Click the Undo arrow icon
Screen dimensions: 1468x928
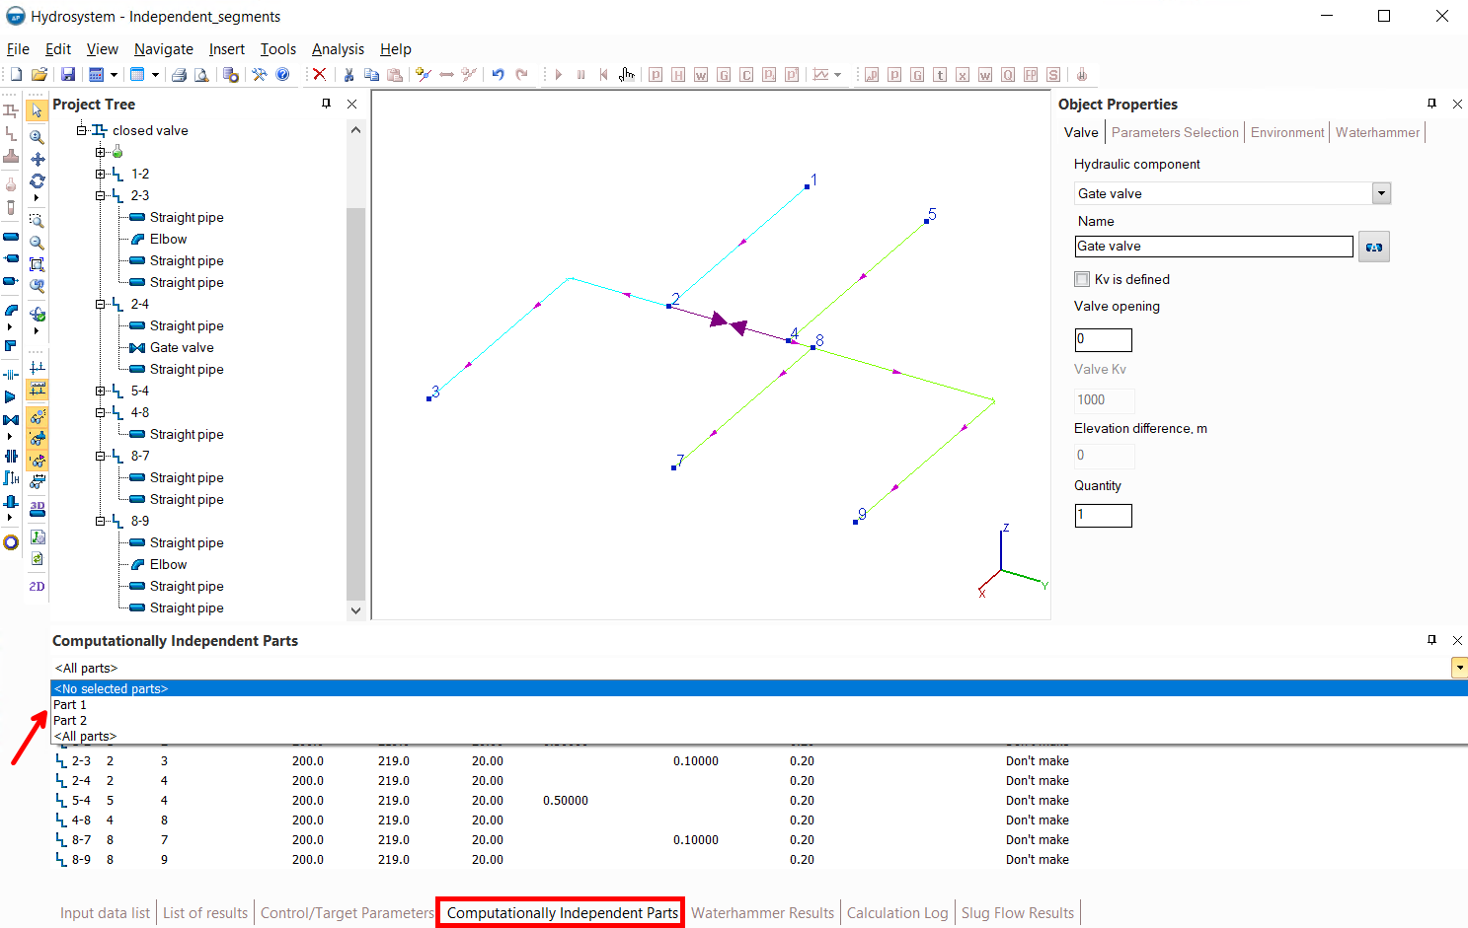(498, 75)
